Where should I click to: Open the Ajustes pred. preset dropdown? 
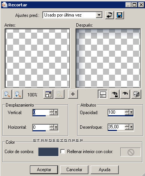(99, 15)
